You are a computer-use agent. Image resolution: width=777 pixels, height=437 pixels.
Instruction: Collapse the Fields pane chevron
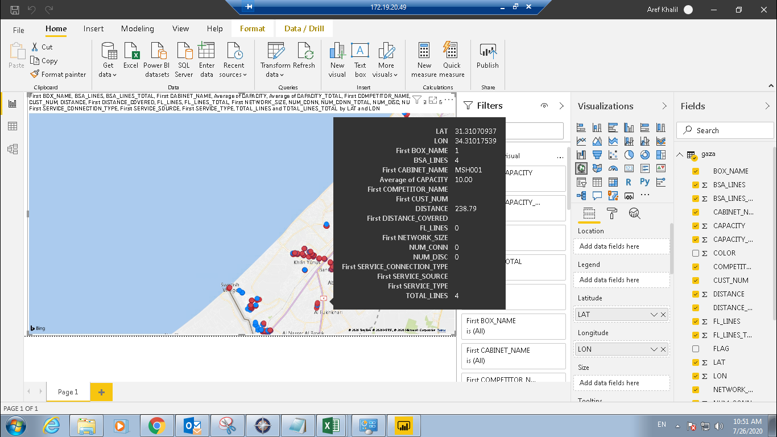767,106
